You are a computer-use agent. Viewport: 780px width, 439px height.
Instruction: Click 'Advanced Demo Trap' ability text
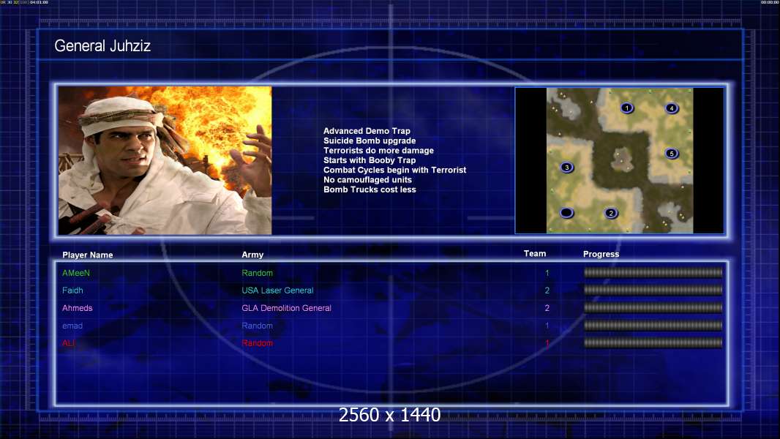coord(367,131)
